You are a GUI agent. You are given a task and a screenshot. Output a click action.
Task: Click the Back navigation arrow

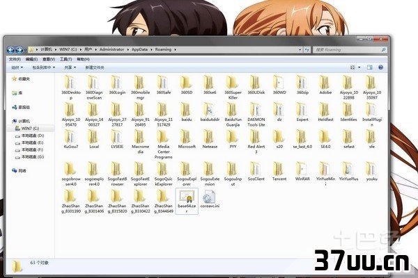tap(10, 50)
